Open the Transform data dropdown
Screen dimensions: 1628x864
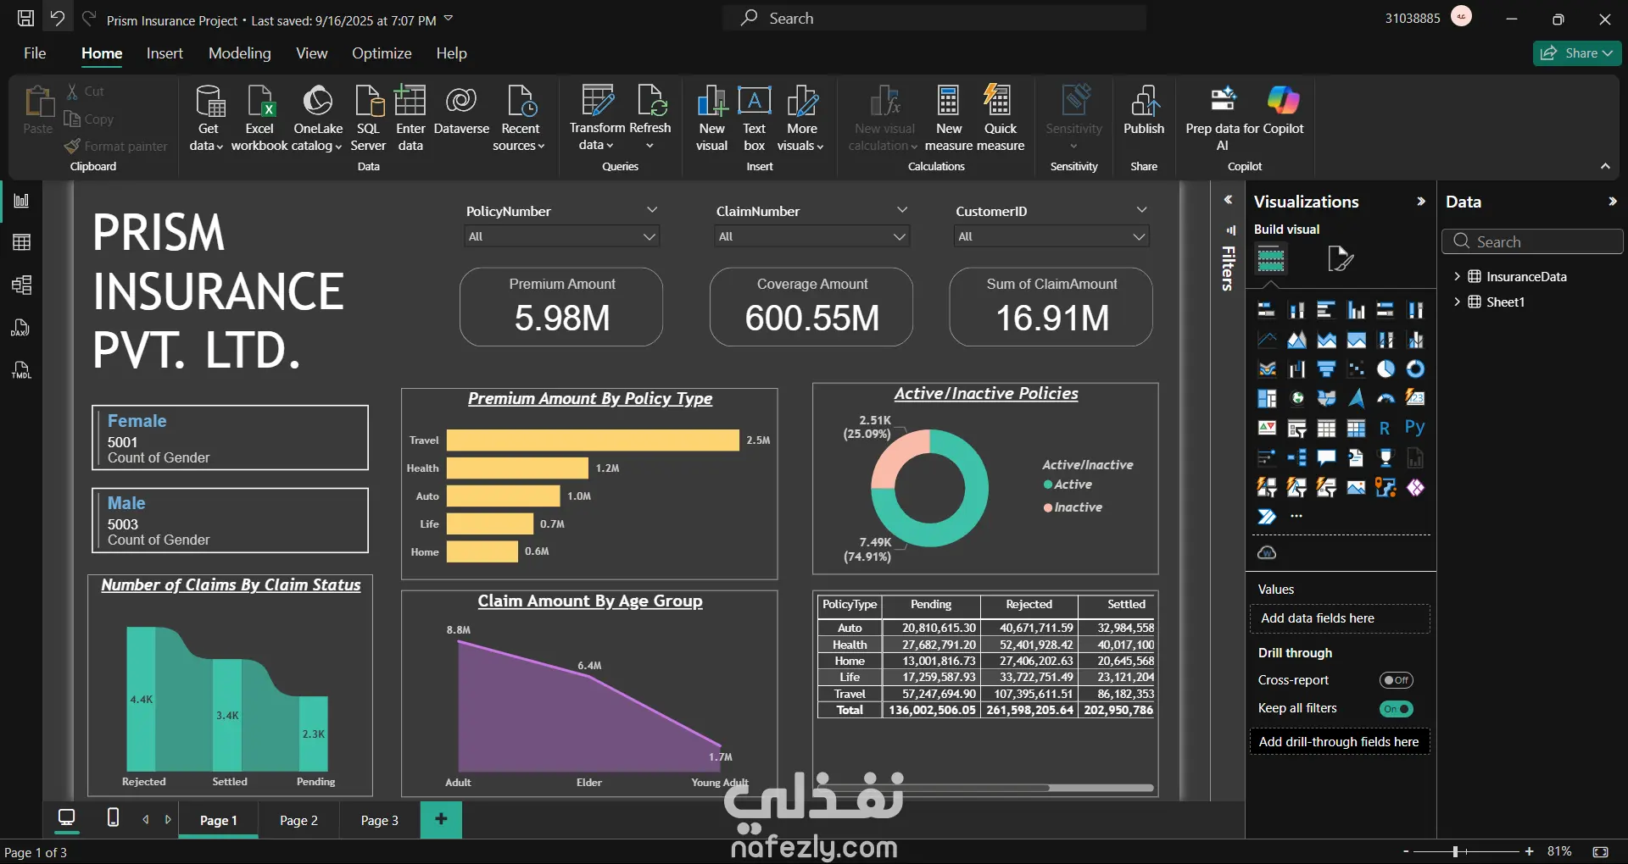point(597,118)
